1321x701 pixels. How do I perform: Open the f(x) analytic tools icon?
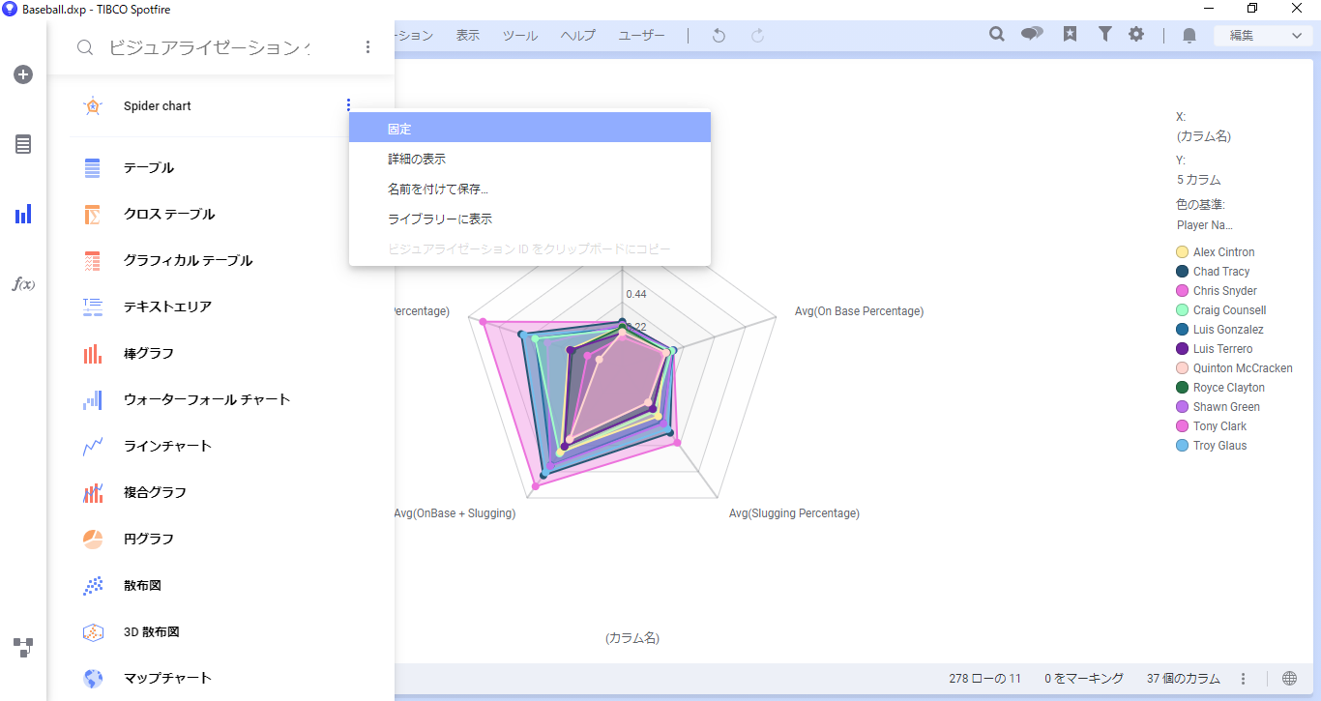point(23,283)
